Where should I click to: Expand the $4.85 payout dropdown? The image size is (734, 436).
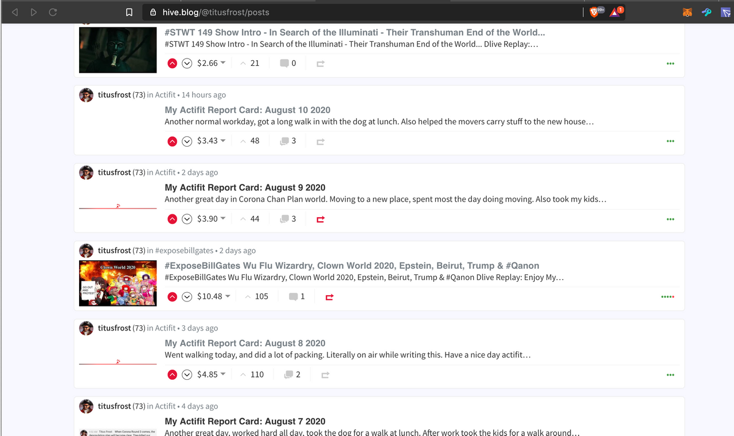pyautogui.click(x=211, y=375)
